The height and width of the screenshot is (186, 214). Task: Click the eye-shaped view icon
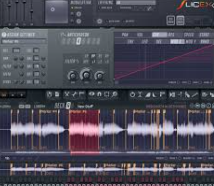click(x=92, y=94)
